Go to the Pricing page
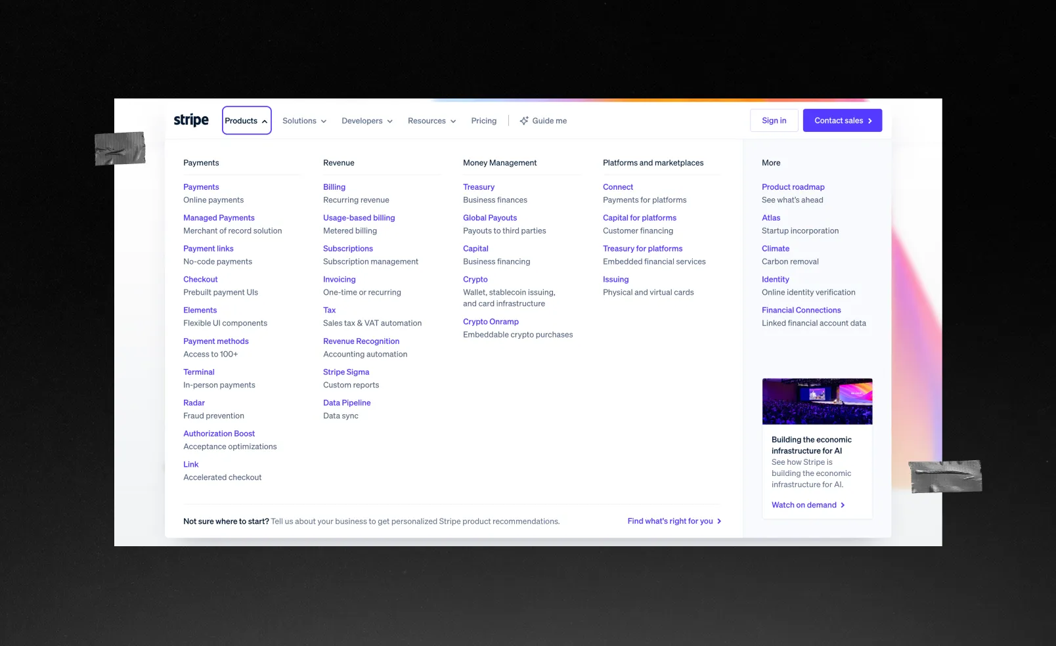The height and width of the screenshot is (646, 1056). pyautogui.click(x=484, y=121)
